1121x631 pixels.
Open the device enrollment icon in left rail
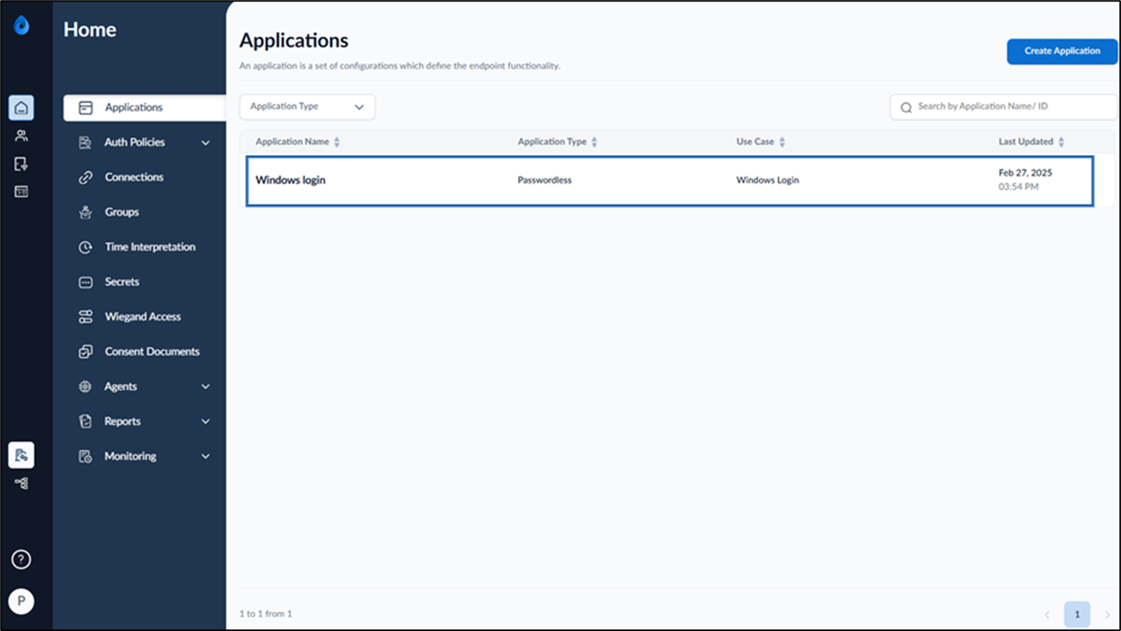pos(21,164)
